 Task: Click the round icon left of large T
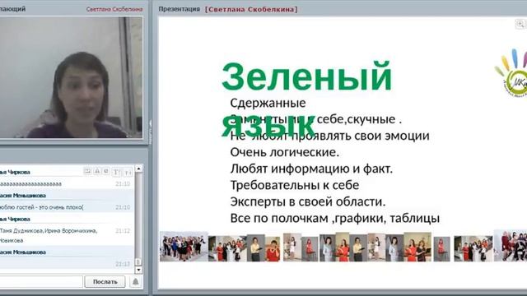click(106, 172)
